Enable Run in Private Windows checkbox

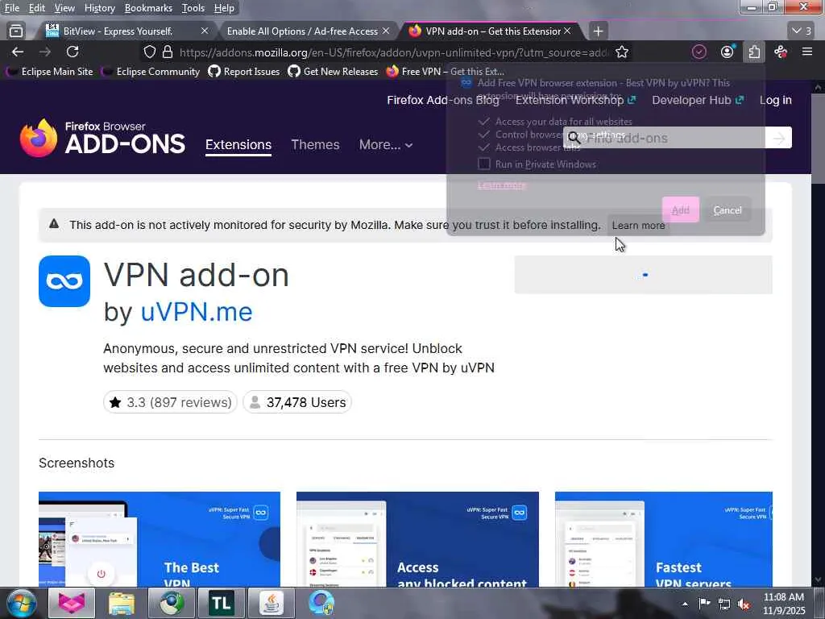(483, 164)
